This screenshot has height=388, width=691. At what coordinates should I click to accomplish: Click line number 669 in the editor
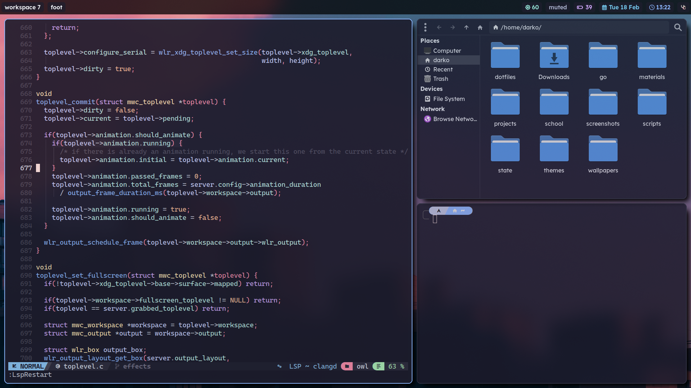tap(26, 102)
